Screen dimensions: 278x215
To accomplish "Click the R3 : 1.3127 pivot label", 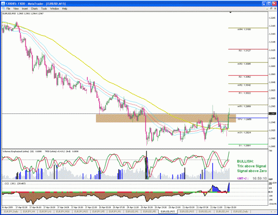I will coord(245,51).
